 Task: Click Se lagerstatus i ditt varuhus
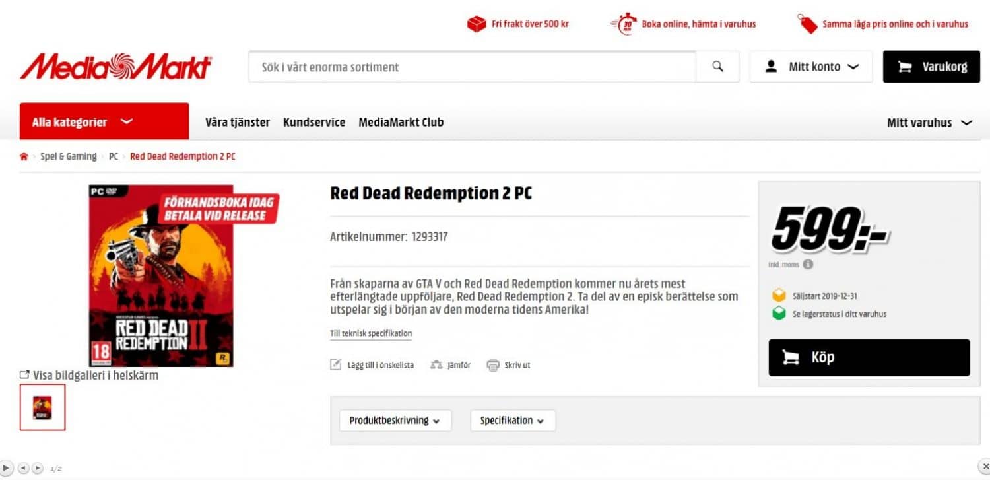pos(840,314)
